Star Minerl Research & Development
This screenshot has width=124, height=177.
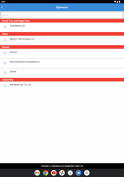coord(5,63)
